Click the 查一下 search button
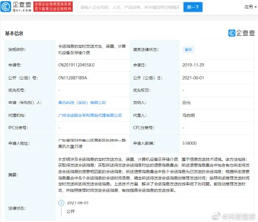The image size is (258, 222). pyautogui.click(x=193, y=7)
